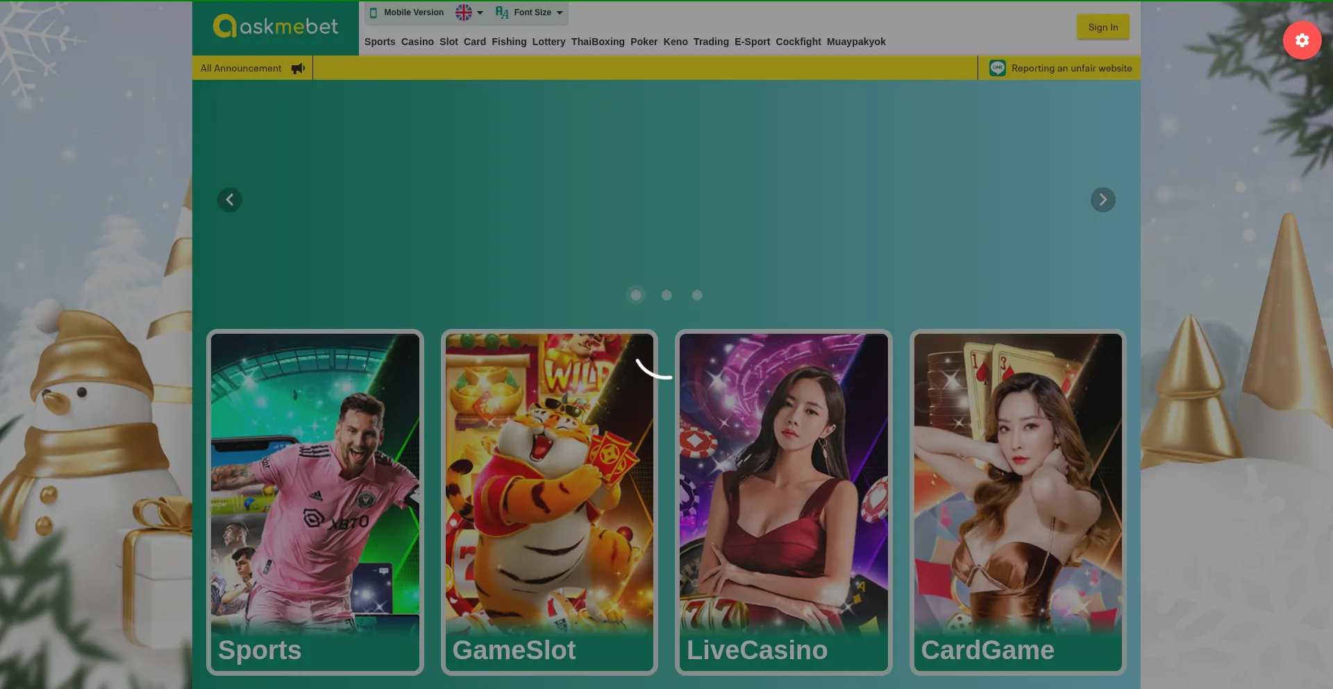
Task: Open the language flag dropdown
Action: (469, 12)
